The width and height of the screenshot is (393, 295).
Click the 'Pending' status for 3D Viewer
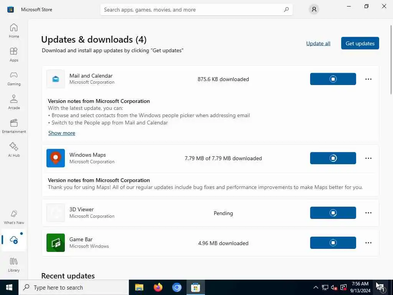tap(223, 213)
